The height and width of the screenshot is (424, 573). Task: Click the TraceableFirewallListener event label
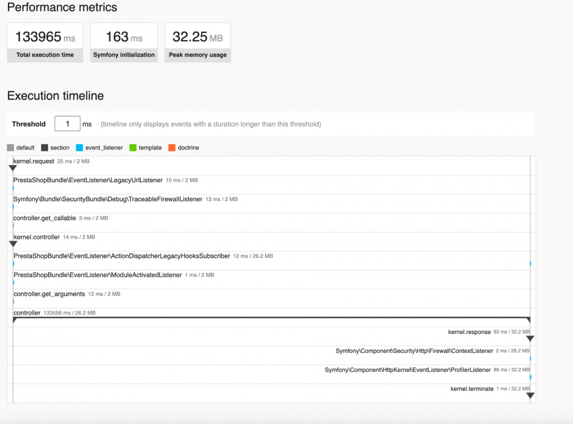coord(108,199)
